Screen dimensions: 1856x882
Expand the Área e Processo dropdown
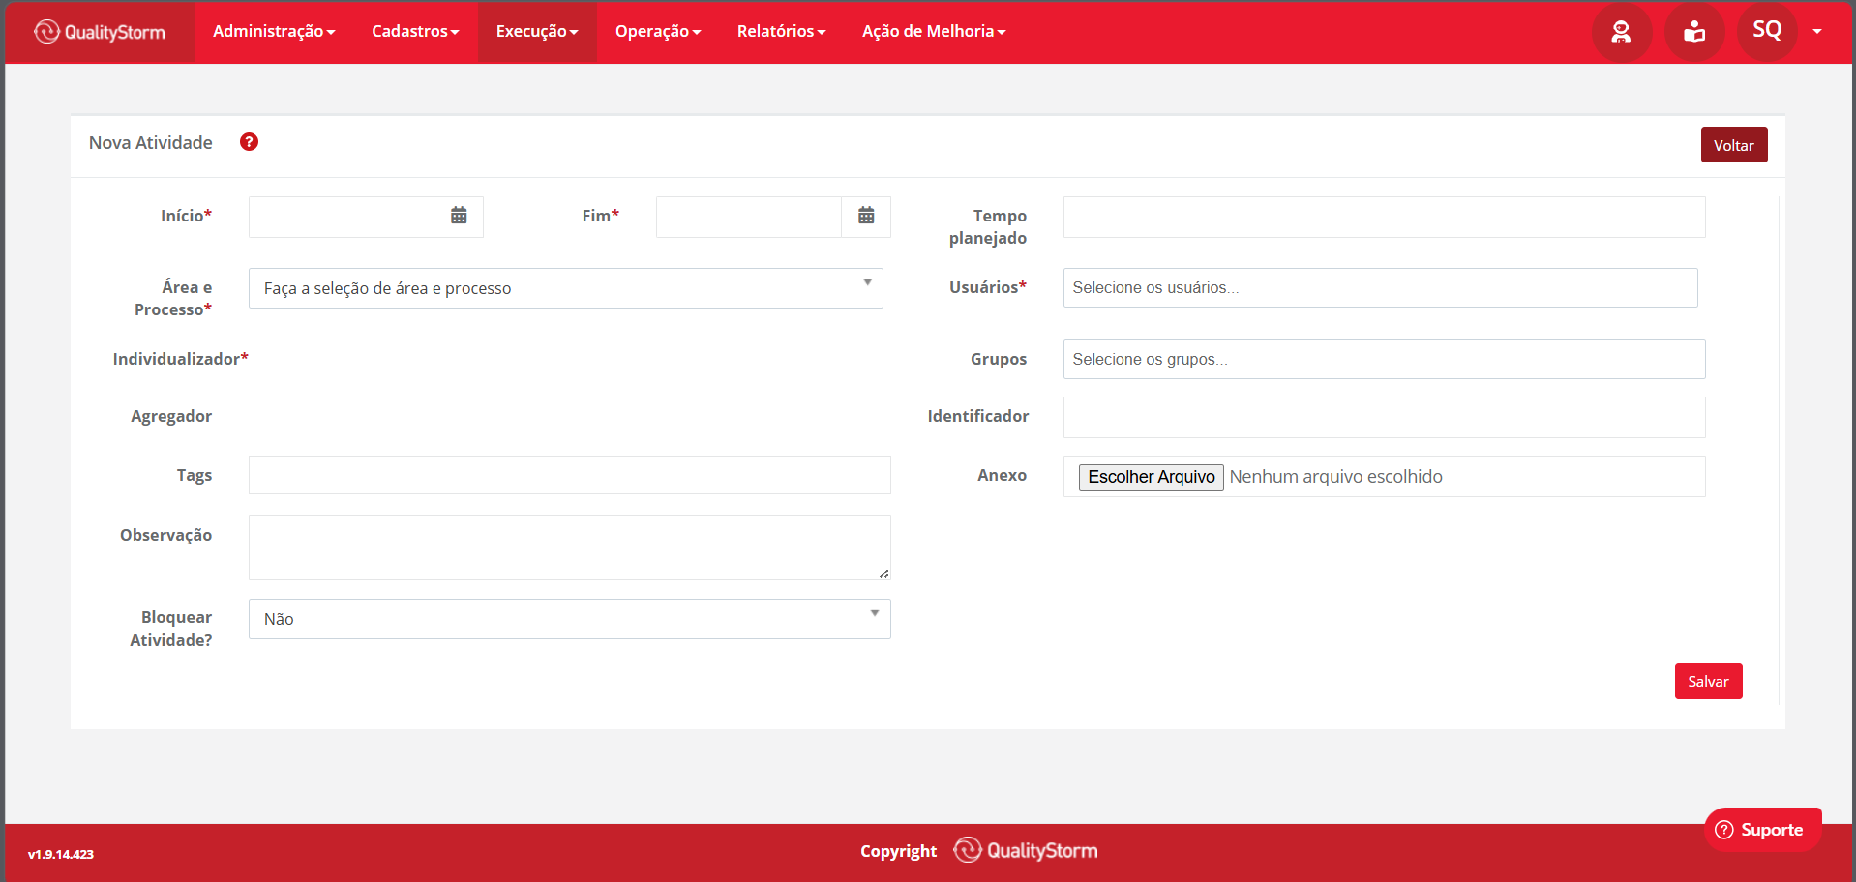click(x=566, y=288)
